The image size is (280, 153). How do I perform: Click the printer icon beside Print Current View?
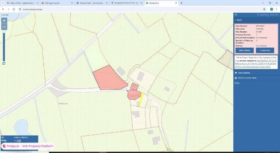click(x=236, y=78)
